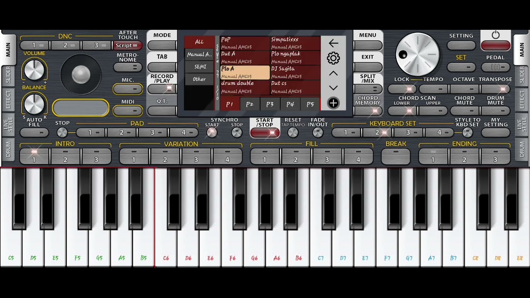Tap the Reset Tap Tempo knob
The image size is (530, 298).
pyautogui.click(x=293, y=132)
